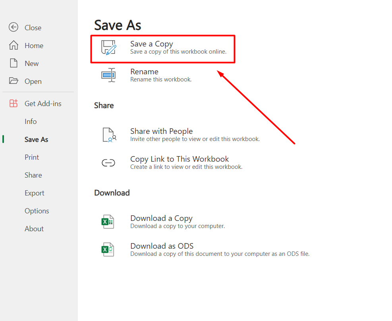Click the Open folder icon

14,81
